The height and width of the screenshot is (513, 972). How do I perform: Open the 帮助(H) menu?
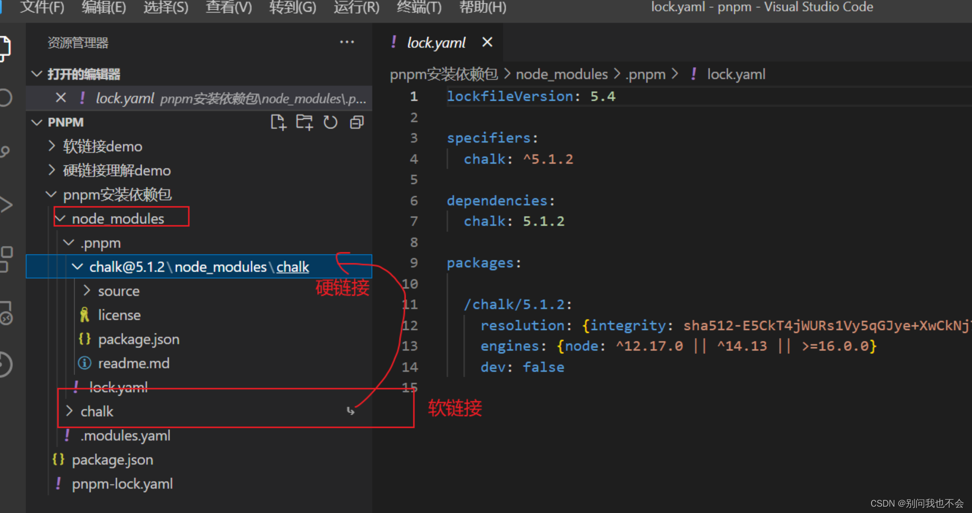pyautogui.click(x=482, y=7)
